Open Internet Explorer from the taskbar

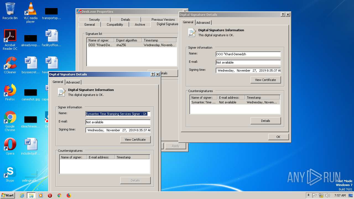click(x=22, y=195)
